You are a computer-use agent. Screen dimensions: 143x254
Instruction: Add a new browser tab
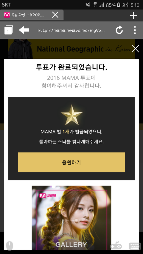click(x=133, y=15)
